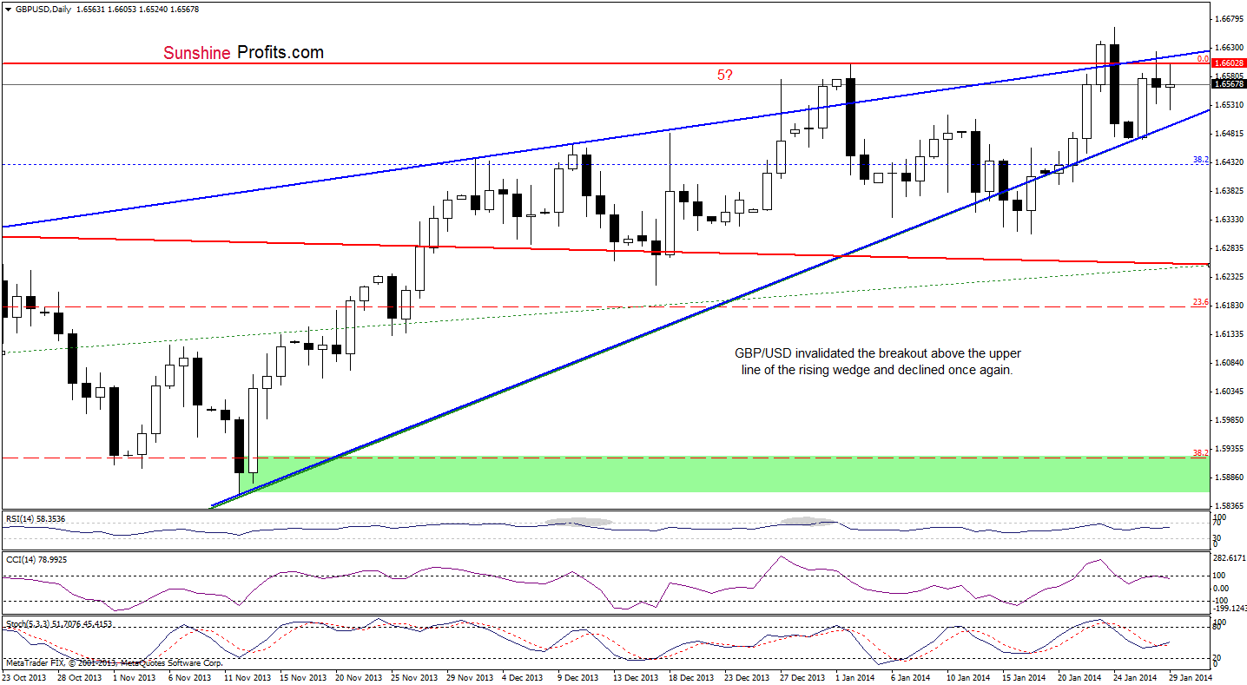Click the blue 38.2 Fibonacci label
Screen dimensions: 1247x685
click(1201, 159)
